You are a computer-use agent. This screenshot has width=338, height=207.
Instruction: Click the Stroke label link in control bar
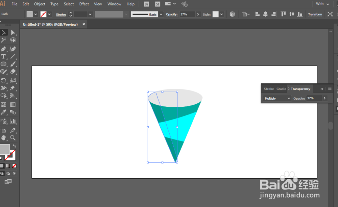click(x=61, y=15)
